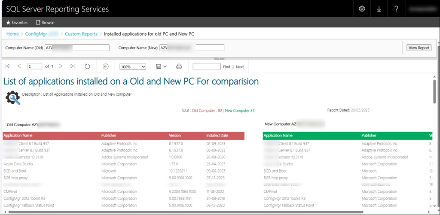Click the Computer Name (Old) input field
Viewport: 440px width, 215px height.
pyautogui.click(x=77, y=48)
